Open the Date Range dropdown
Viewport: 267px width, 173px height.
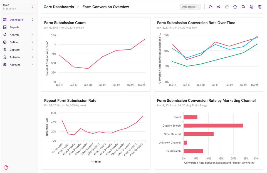[190, 7]
